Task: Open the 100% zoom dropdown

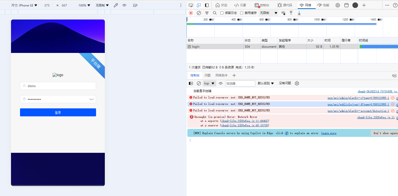Action: (x=84, y=5)
